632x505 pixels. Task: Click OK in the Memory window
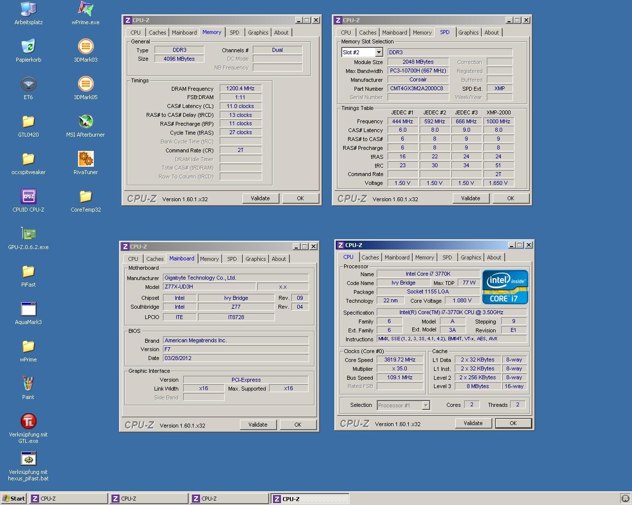pos(300,198)
